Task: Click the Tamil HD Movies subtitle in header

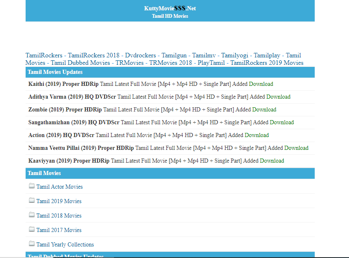Action: point(170,16)
